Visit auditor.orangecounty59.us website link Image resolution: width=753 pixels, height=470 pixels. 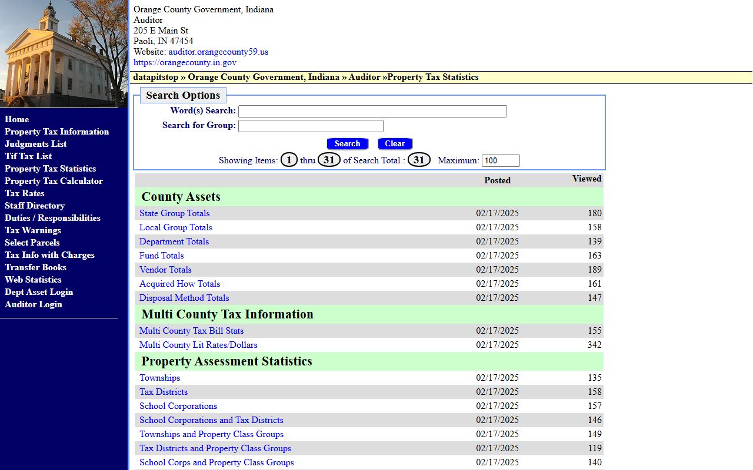[x=218, y=52]
